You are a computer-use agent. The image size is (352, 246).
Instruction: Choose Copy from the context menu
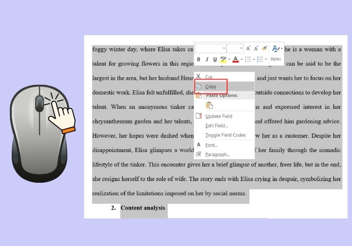225,86
